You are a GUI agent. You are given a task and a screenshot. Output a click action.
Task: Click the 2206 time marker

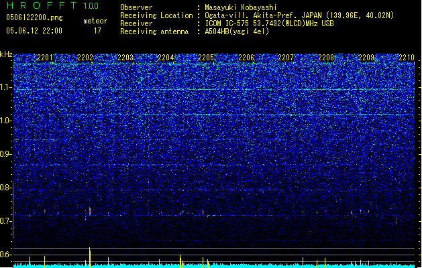click(x=246, y=58)
